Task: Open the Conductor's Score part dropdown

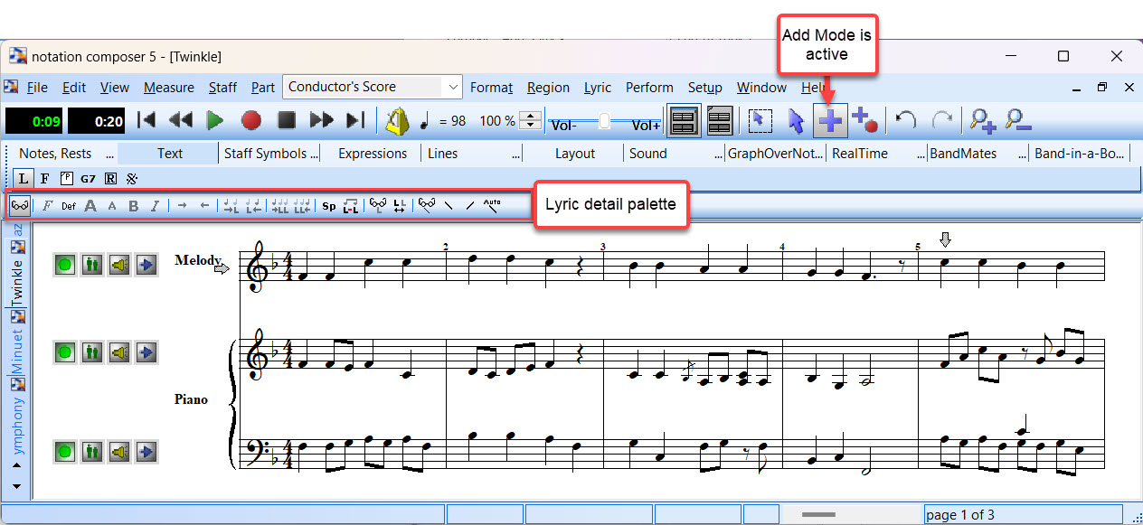Action: [x=452, y=88]
